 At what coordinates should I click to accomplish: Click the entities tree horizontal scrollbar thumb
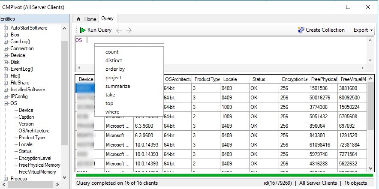(x=30, y=185)
